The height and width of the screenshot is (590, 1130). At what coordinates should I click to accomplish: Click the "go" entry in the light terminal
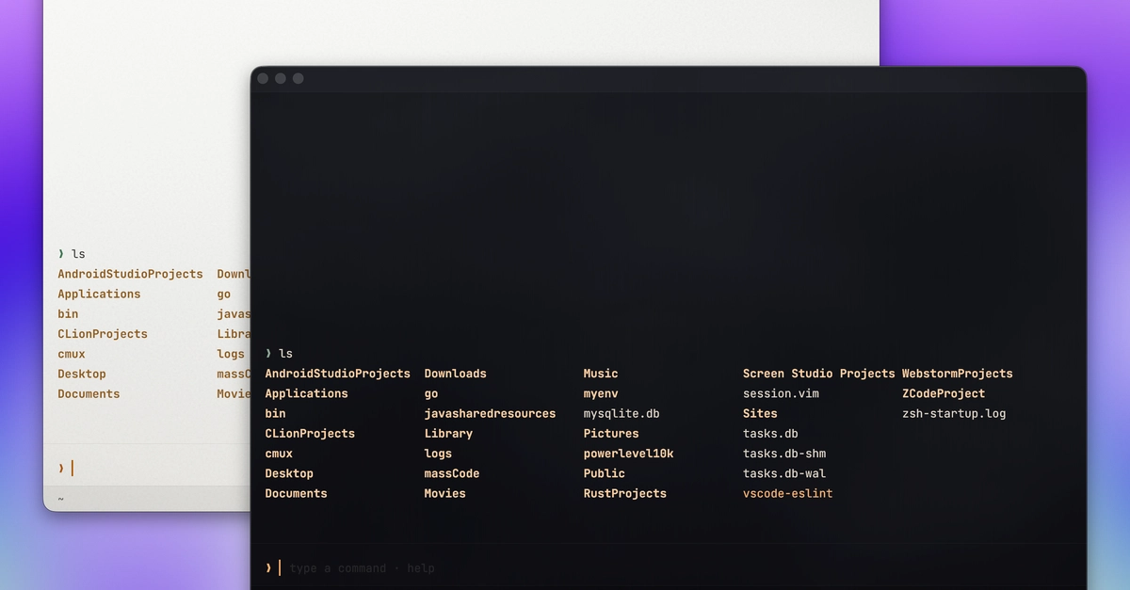pyautogui.click(x=224, y=294)
